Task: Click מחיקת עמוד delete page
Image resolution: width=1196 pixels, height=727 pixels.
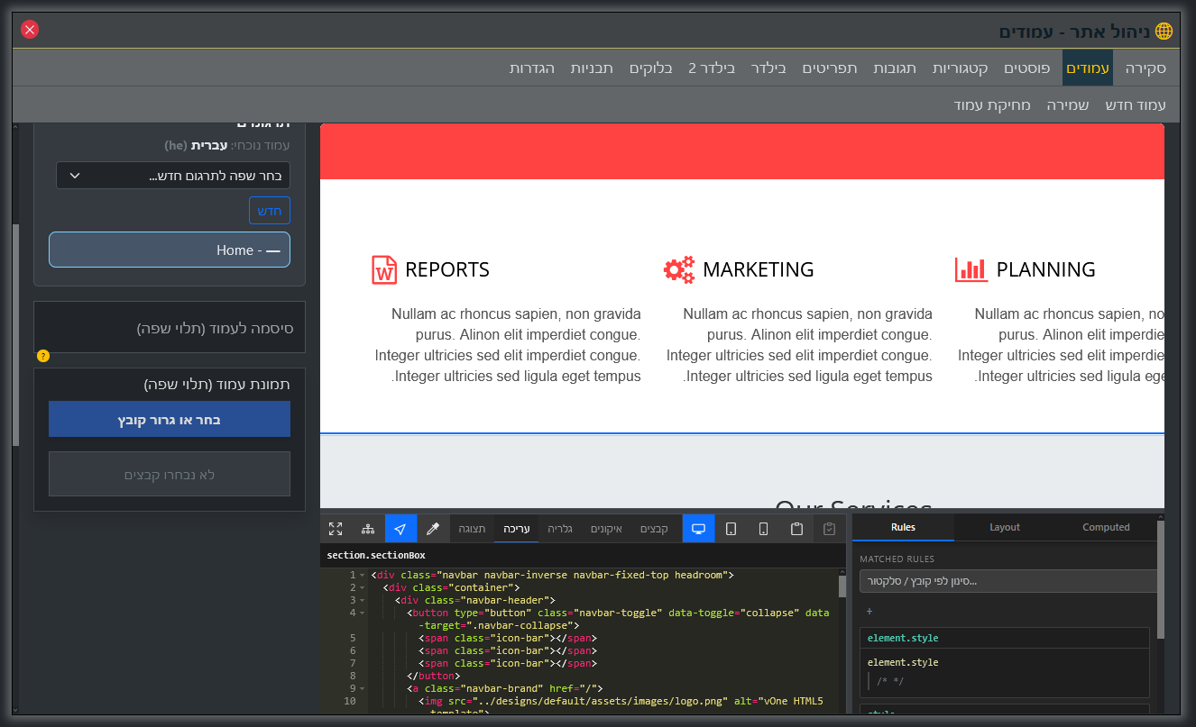Action: point(992,105)
